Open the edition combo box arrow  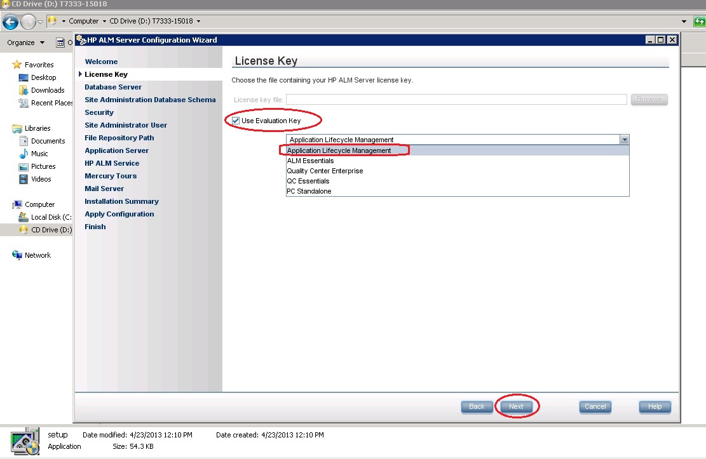click(x=624, y=140)
